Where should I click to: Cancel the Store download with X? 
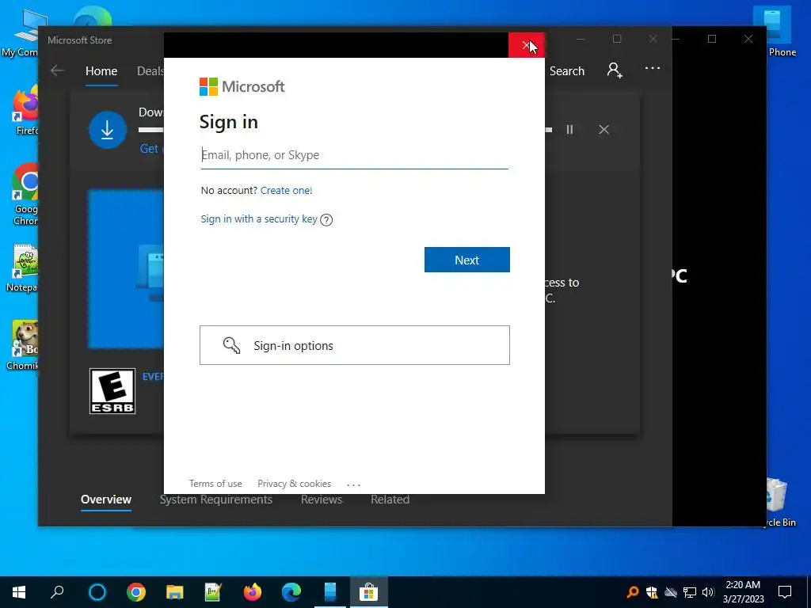(603, 129)
